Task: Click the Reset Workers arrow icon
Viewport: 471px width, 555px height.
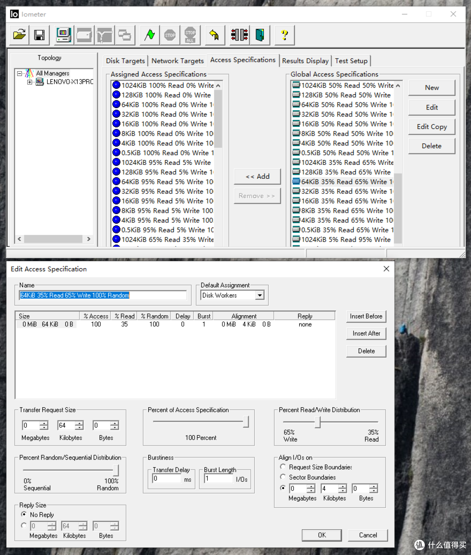Action: pos(214,35)
